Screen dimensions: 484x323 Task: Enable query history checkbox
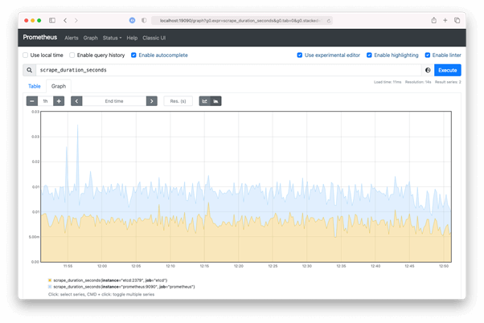tap(72, 55)
